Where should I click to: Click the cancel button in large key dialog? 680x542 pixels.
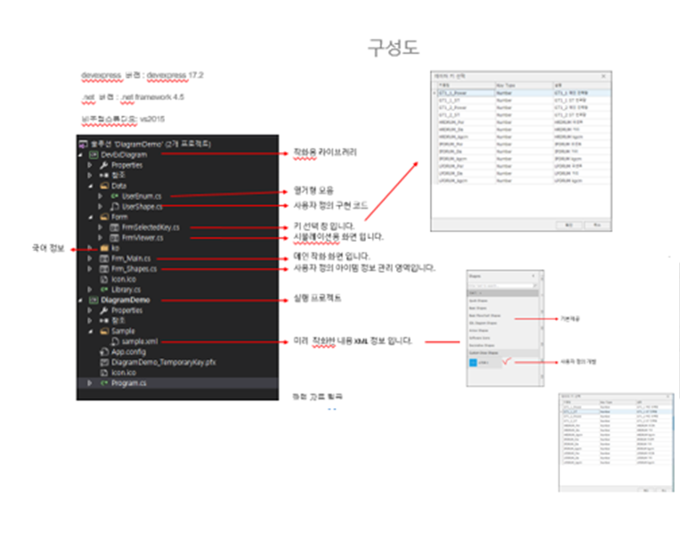[x=597, y=225]
